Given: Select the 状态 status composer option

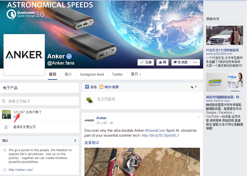Looking at the screenshot, I should click(x=94, y=87).
